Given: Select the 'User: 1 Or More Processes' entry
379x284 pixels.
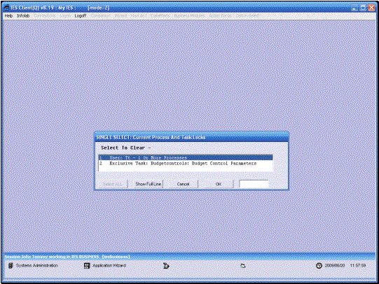Looking at the screenshot, I should (x=186, y=157).
